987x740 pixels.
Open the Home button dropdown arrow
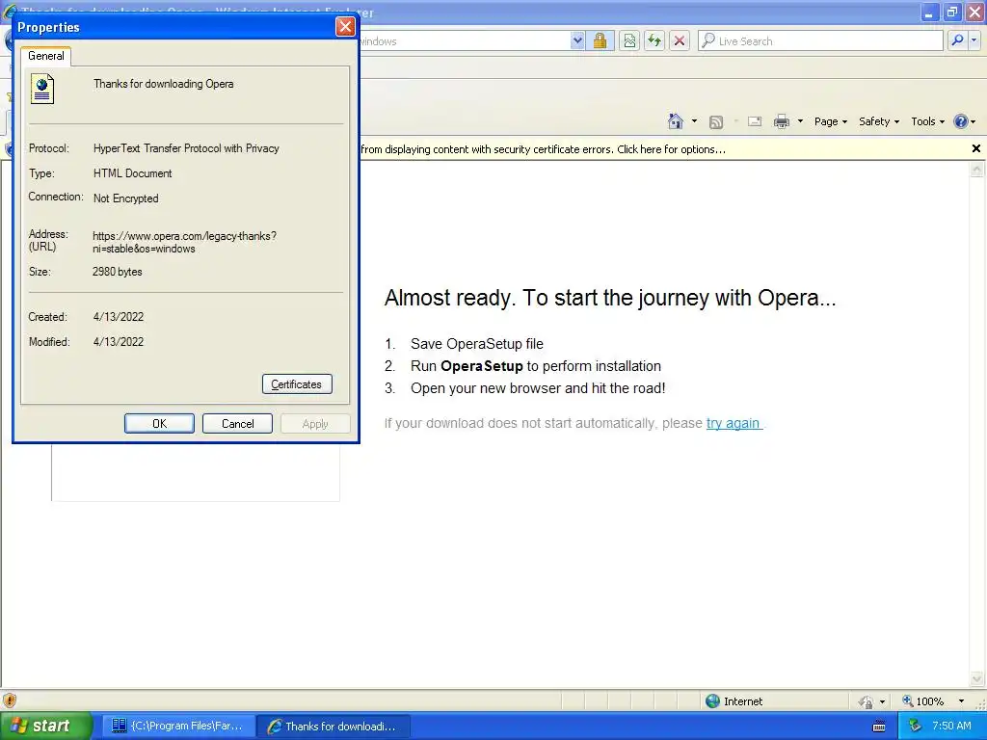[694, 121]
